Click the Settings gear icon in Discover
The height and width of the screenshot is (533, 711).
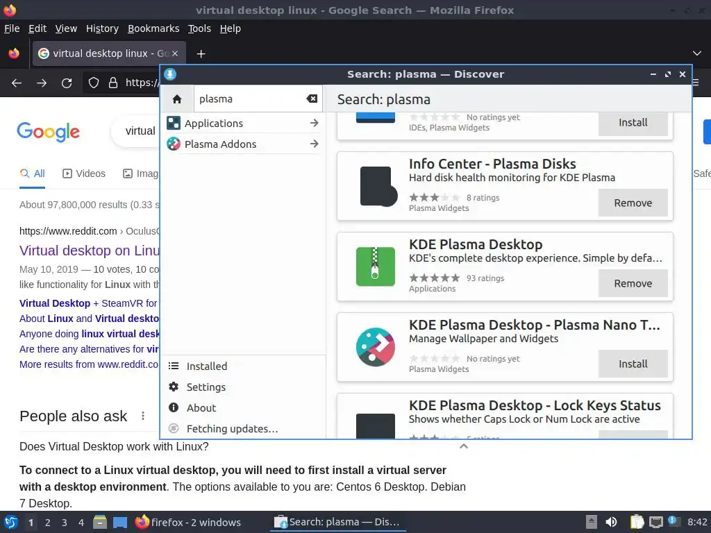173,387
